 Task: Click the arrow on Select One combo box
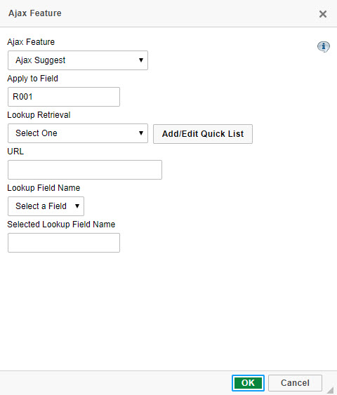point(141,133)
